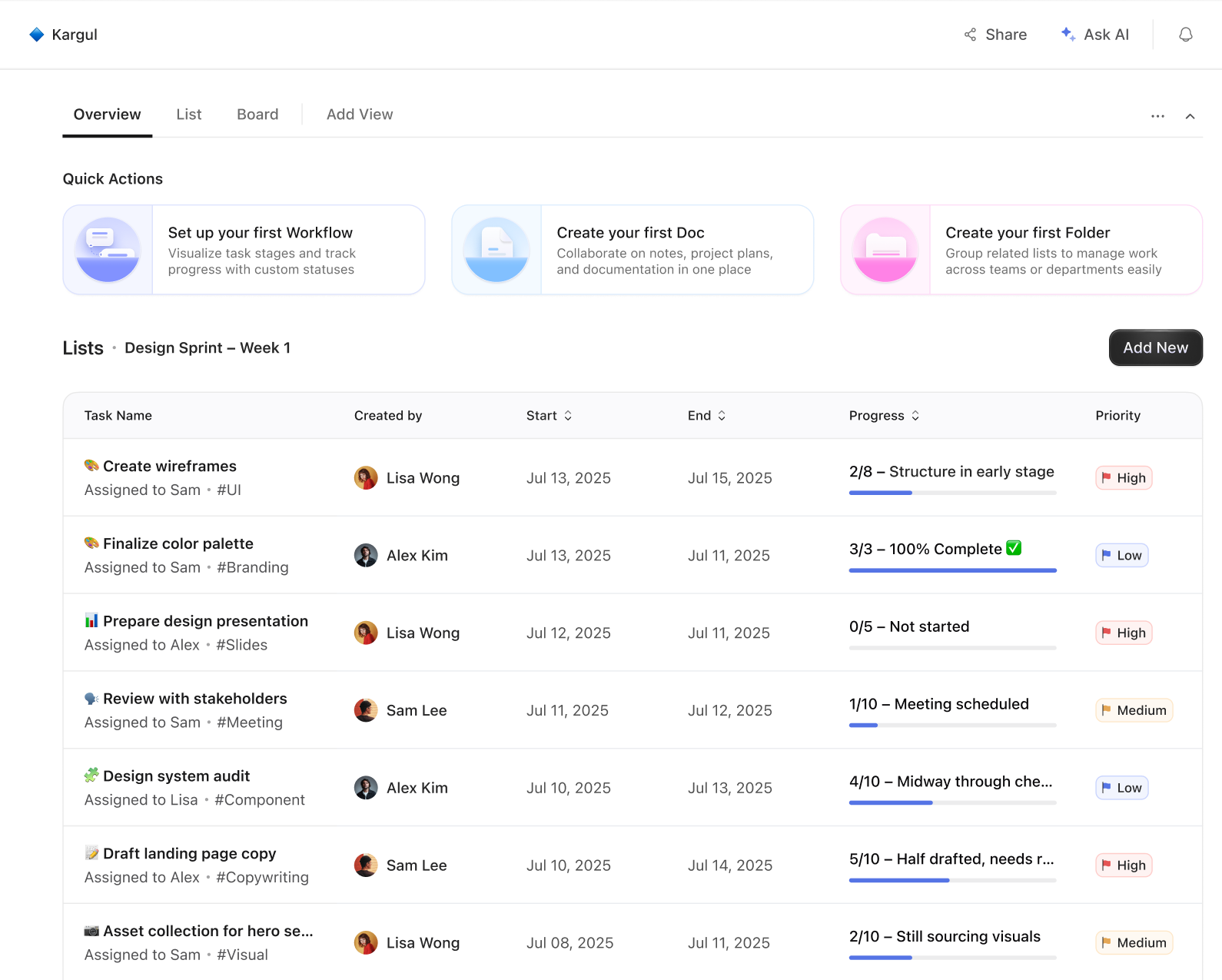The image size is (1222, 980).
Task: Switch to the Board tab
Action: pyautogui.click(x=257, y=115)
